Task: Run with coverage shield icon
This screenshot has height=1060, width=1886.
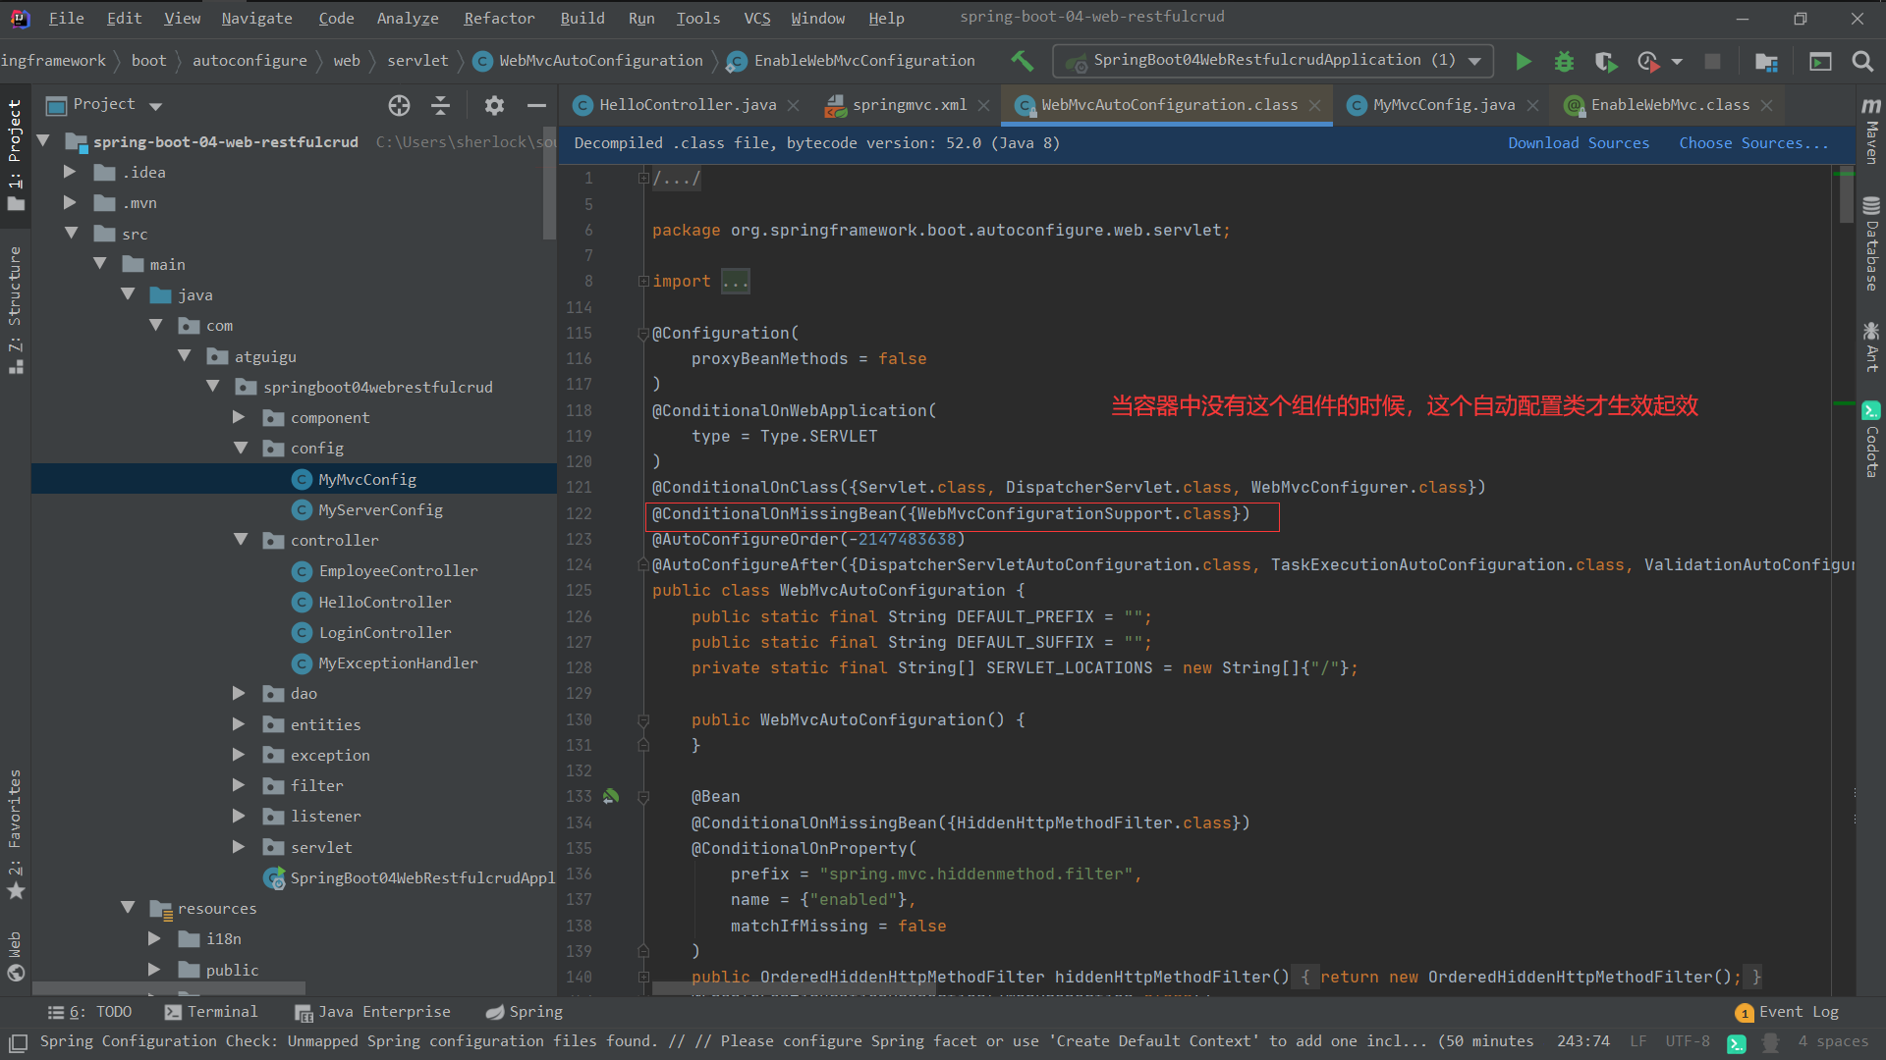Action: point(1605,62)
